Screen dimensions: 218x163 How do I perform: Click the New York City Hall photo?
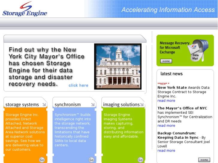pos(118,66)
